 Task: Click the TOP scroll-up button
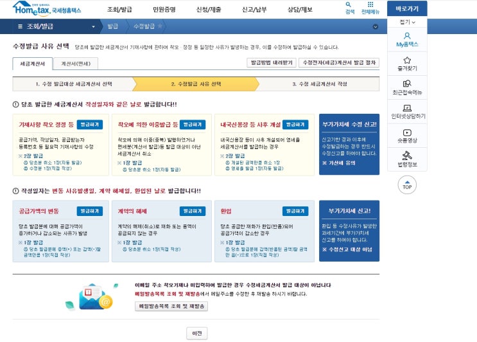click(x=407, y=185)
